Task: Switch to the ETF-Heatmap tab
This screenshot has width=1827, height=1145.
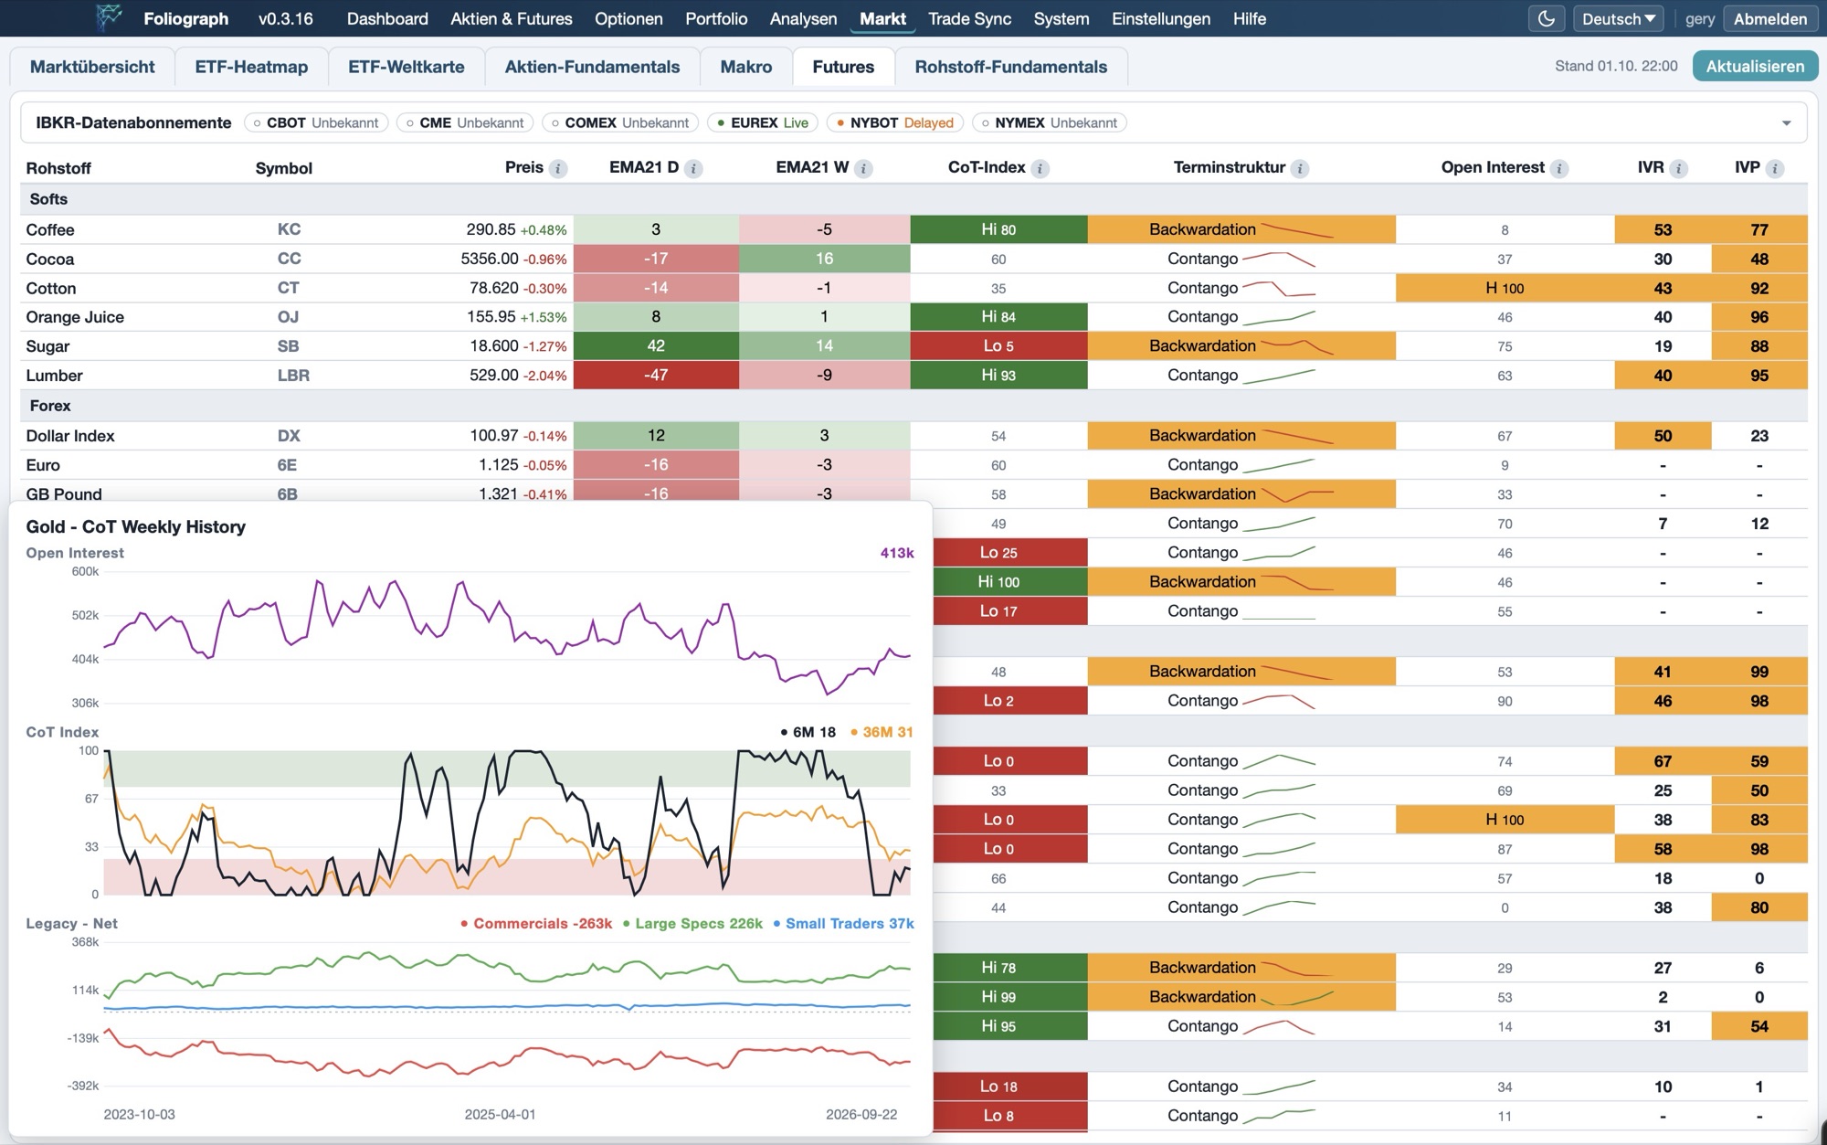Action: click(x=251, y=67)
